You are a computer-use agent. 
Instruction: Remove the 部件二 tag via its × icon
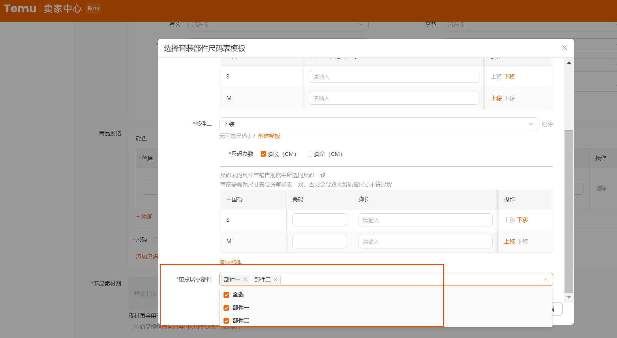coord(275,279)
